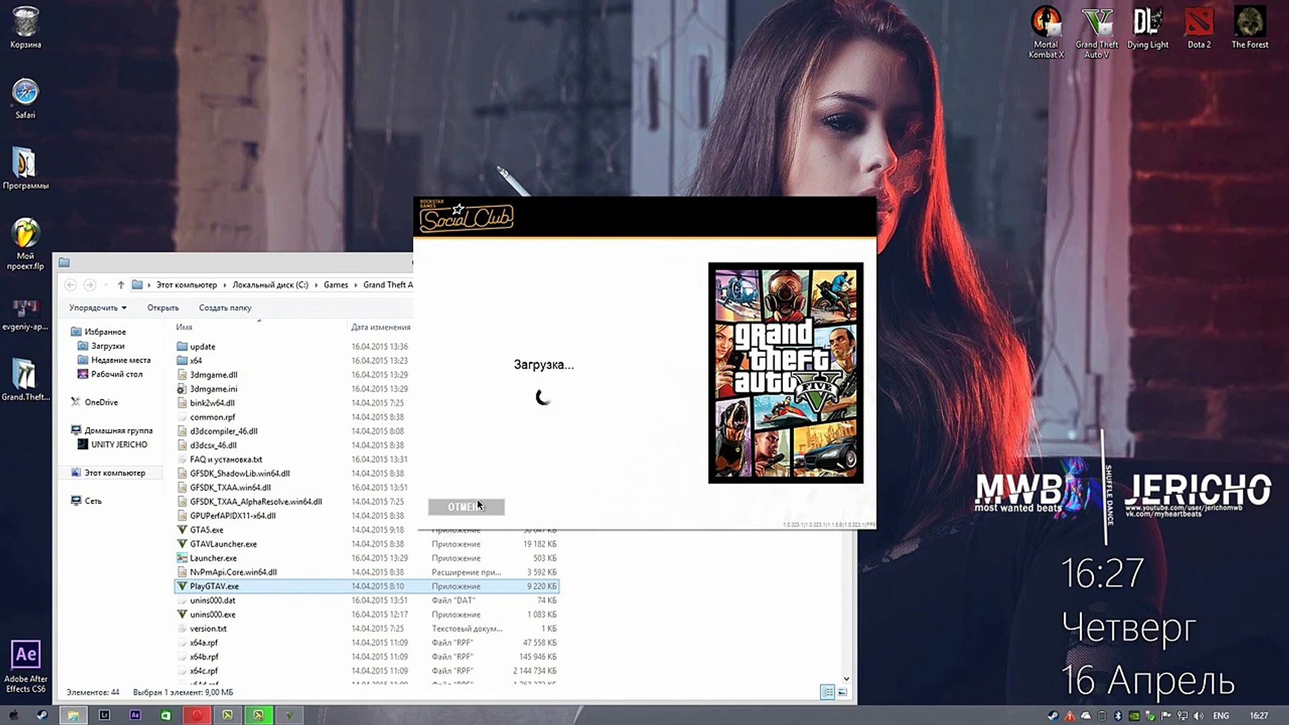The image size is (1289, 725).
Task: Select PlayGTAV.exe in file list
Action: [x=366, y=586]
